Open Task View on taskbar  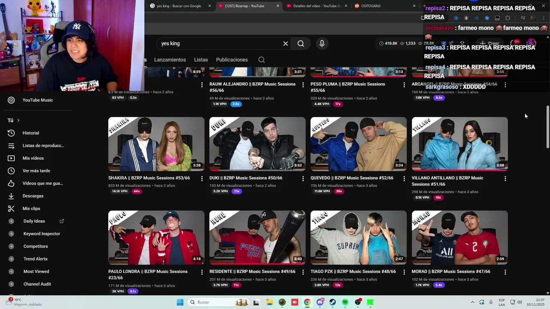256,302
